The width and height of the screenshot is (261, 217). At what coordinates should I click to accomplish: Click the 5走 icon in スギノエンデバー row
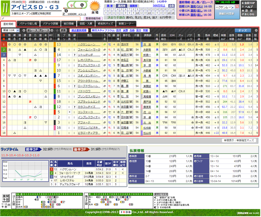104,76
